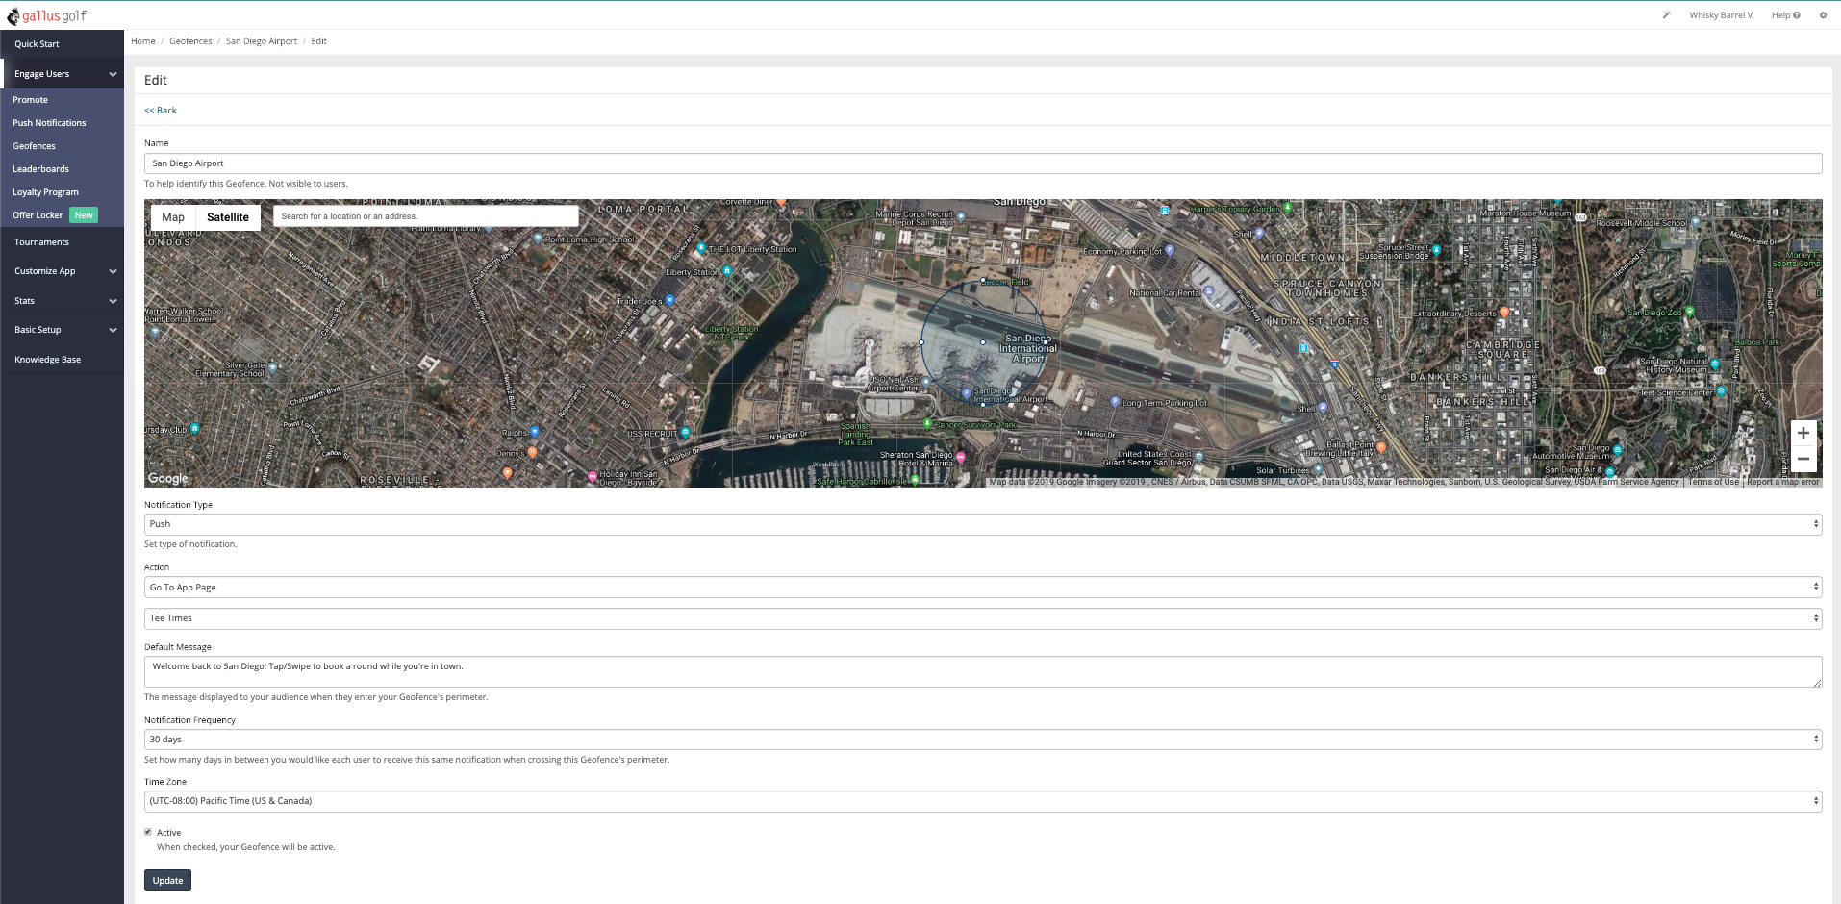Click the geofence Name input field
This screenshot has height=904, width=1841.
[x=983, y=163]
